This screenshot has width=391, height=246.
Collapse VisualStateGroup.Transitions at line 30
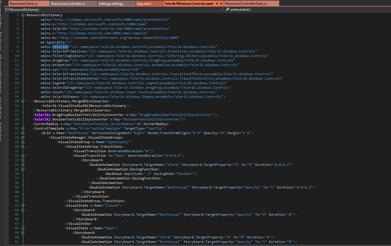23,147
